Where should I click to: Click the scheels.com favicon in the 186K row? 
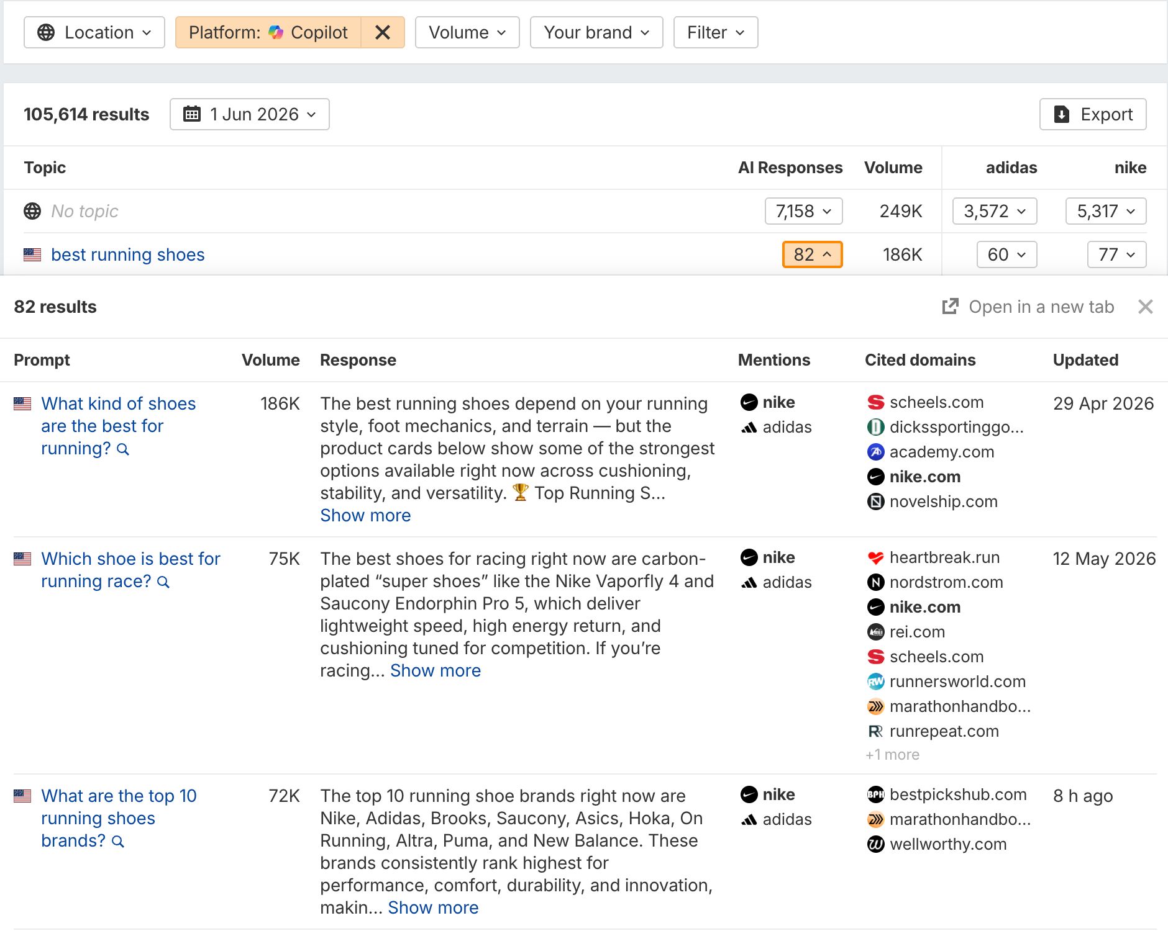click(x=876, y=402)
